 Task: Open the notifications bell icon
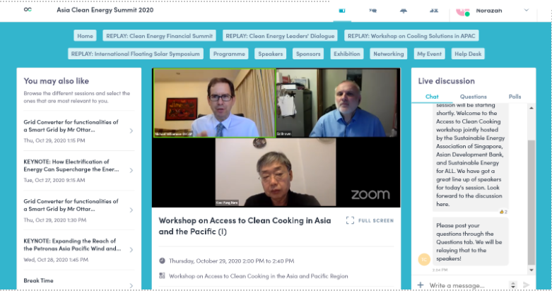pos(404,11)
